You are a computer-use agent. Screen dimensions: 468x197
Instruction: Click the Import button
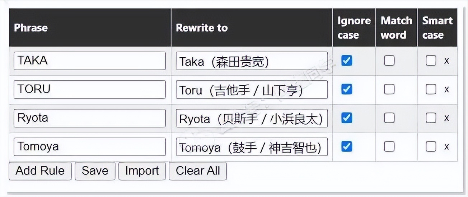[x=142, y=171]
